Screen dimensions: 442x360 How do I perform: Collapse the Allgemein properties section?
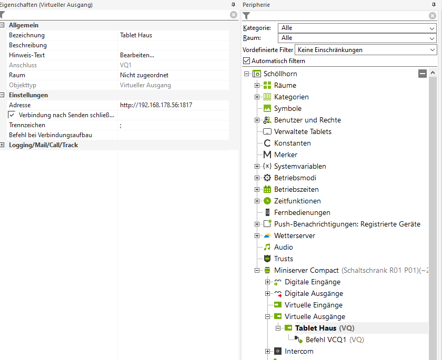pos(3,25)
